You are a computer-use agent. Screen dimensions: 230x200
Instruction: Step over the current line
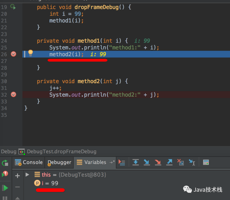136,162
